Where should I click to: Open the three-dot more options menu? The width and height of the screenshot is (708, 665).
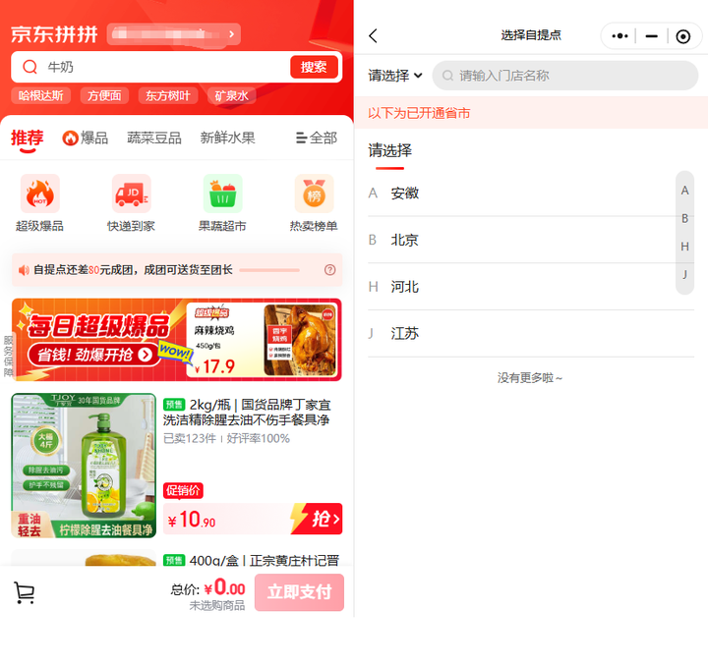coord(619,36)
